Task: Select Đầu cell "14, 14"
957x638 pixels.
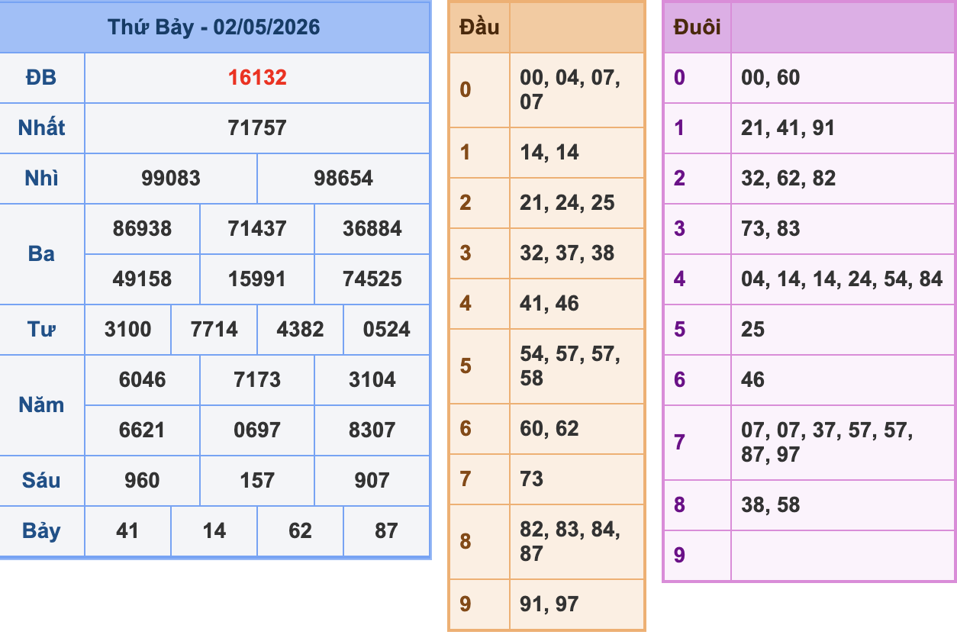Action: coord(577,153)
